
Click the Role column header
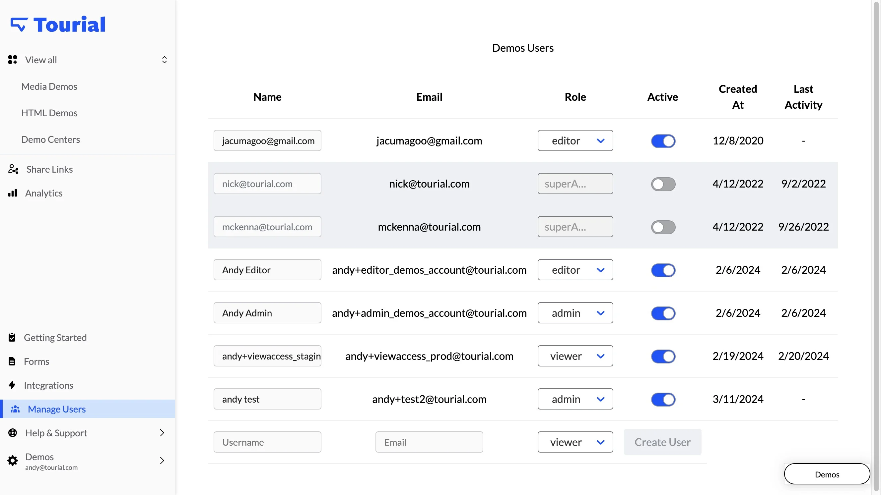click(x=575, y=97)
